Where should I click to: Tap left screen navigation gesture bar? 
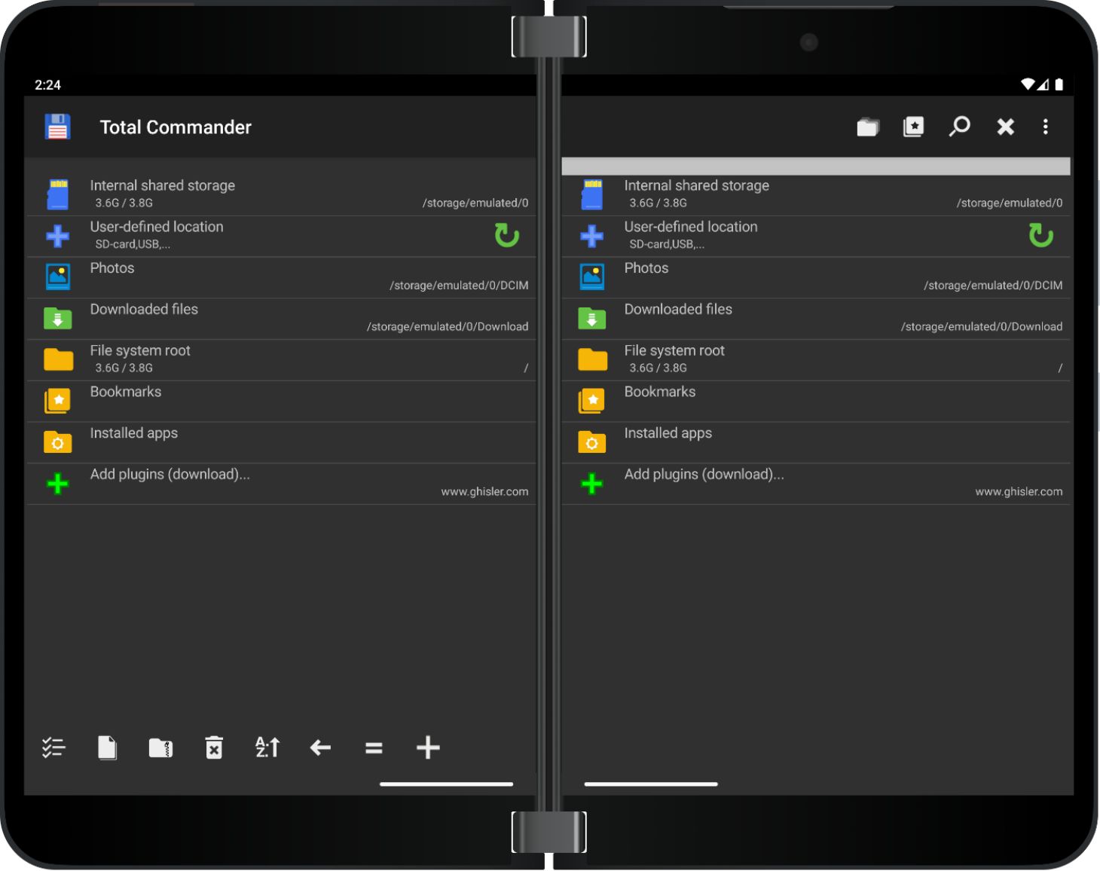[446, 784]
